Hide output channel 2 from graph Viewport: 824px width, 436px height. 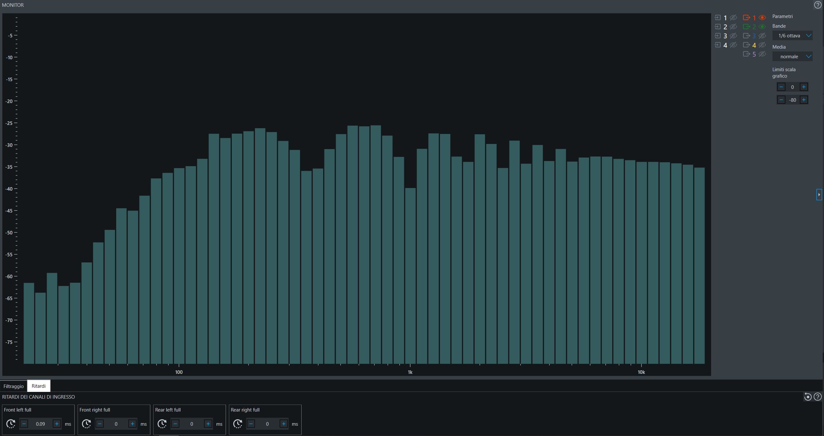(x=762, y=27)
